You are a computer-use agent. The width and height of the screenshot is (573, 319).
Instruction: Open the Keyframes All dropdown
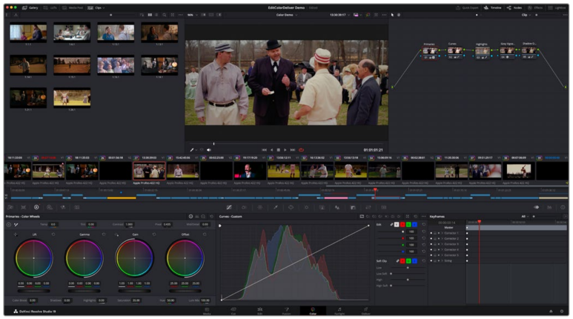pos(525,216)
